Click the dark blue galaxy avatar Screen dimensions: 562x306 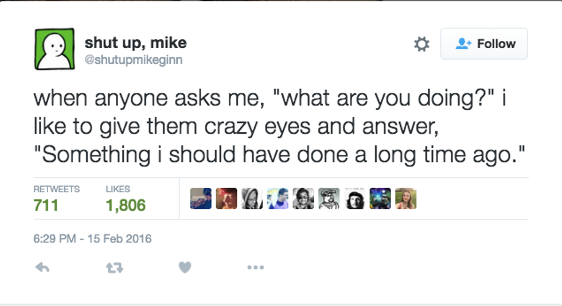pos(380,198)
